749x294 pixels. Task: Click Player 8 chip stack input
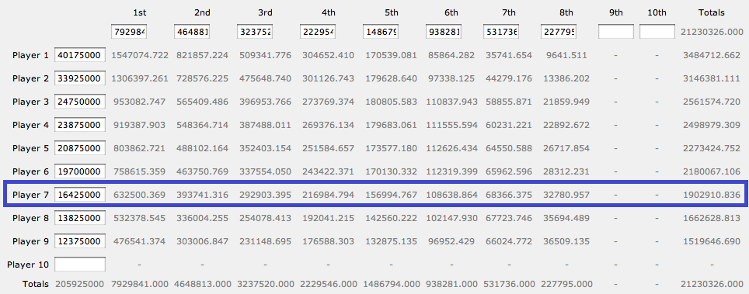pyautogui.click(x=80, y=218)
